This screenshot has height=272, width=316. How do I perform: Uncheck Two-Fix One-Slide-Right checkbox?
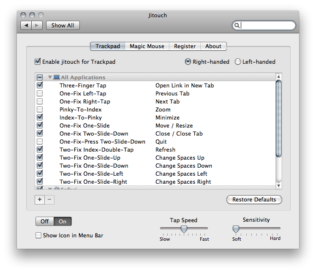pos(40,181)
